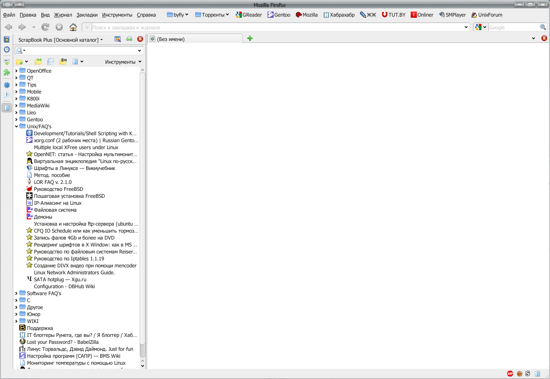
Task: Click the ScrapBook status bar icon
Action: [537, 374]
